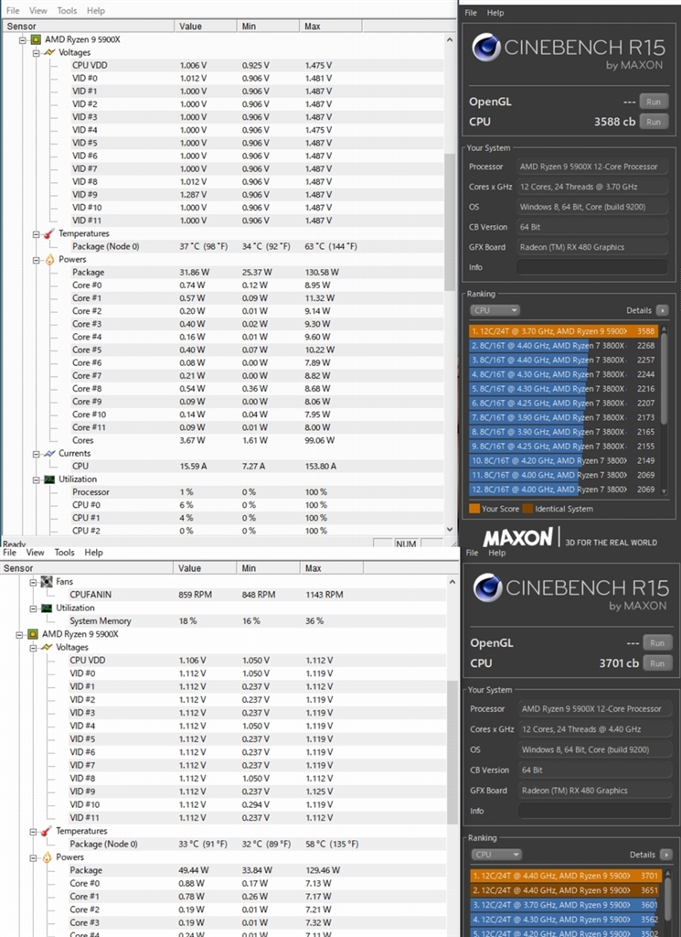681x937 pixels.
Task: Open File menu in HWMonitor window showing Currents
Action: click(13, 10)
